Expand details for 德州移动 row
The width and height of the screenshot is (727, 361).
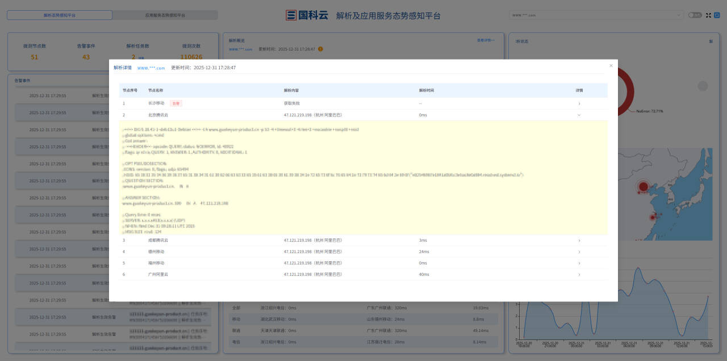point(579,252)
